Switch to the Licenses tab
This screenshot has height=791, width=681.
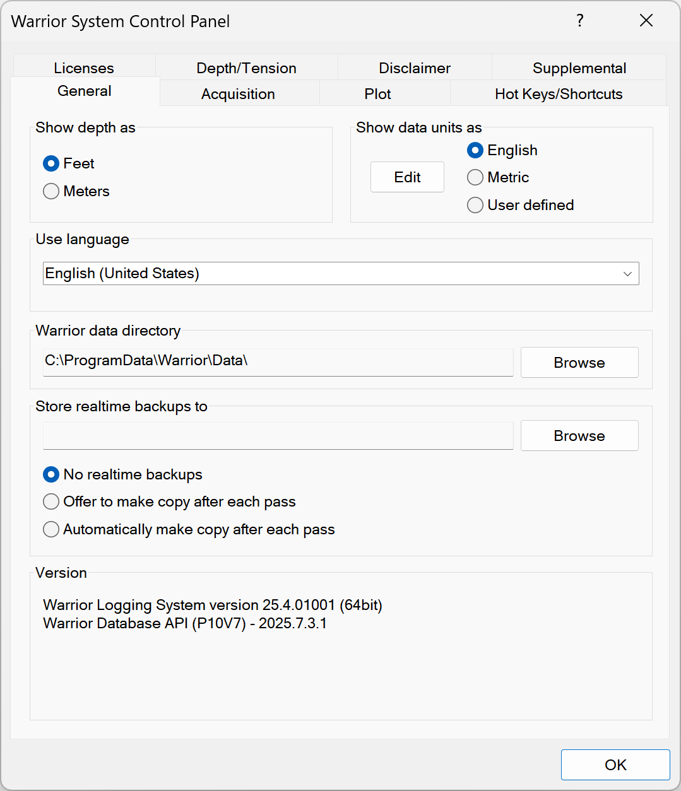tap(84, 68)
